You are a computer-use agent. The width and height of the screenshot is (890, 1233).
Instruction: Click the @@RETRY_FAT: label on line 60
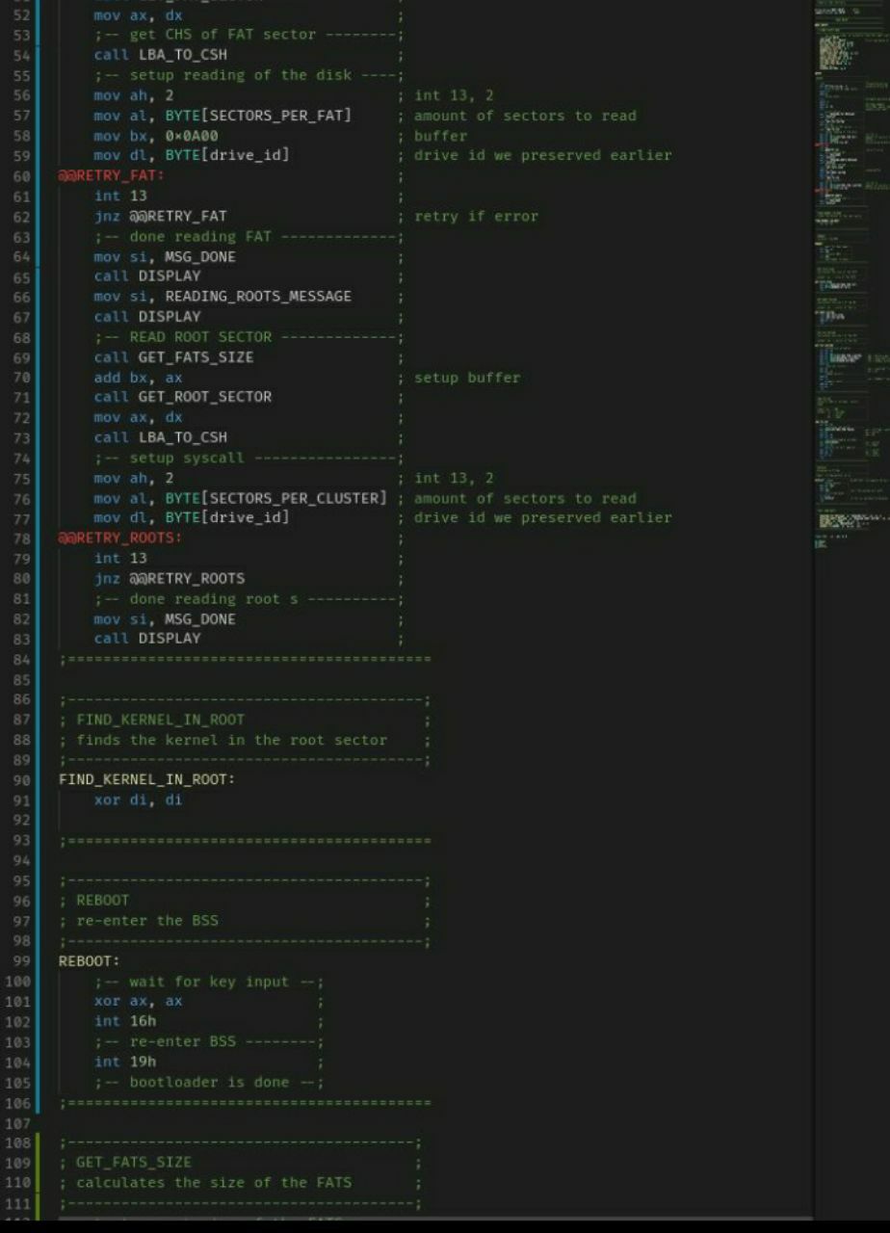click(x=112, y=175)
